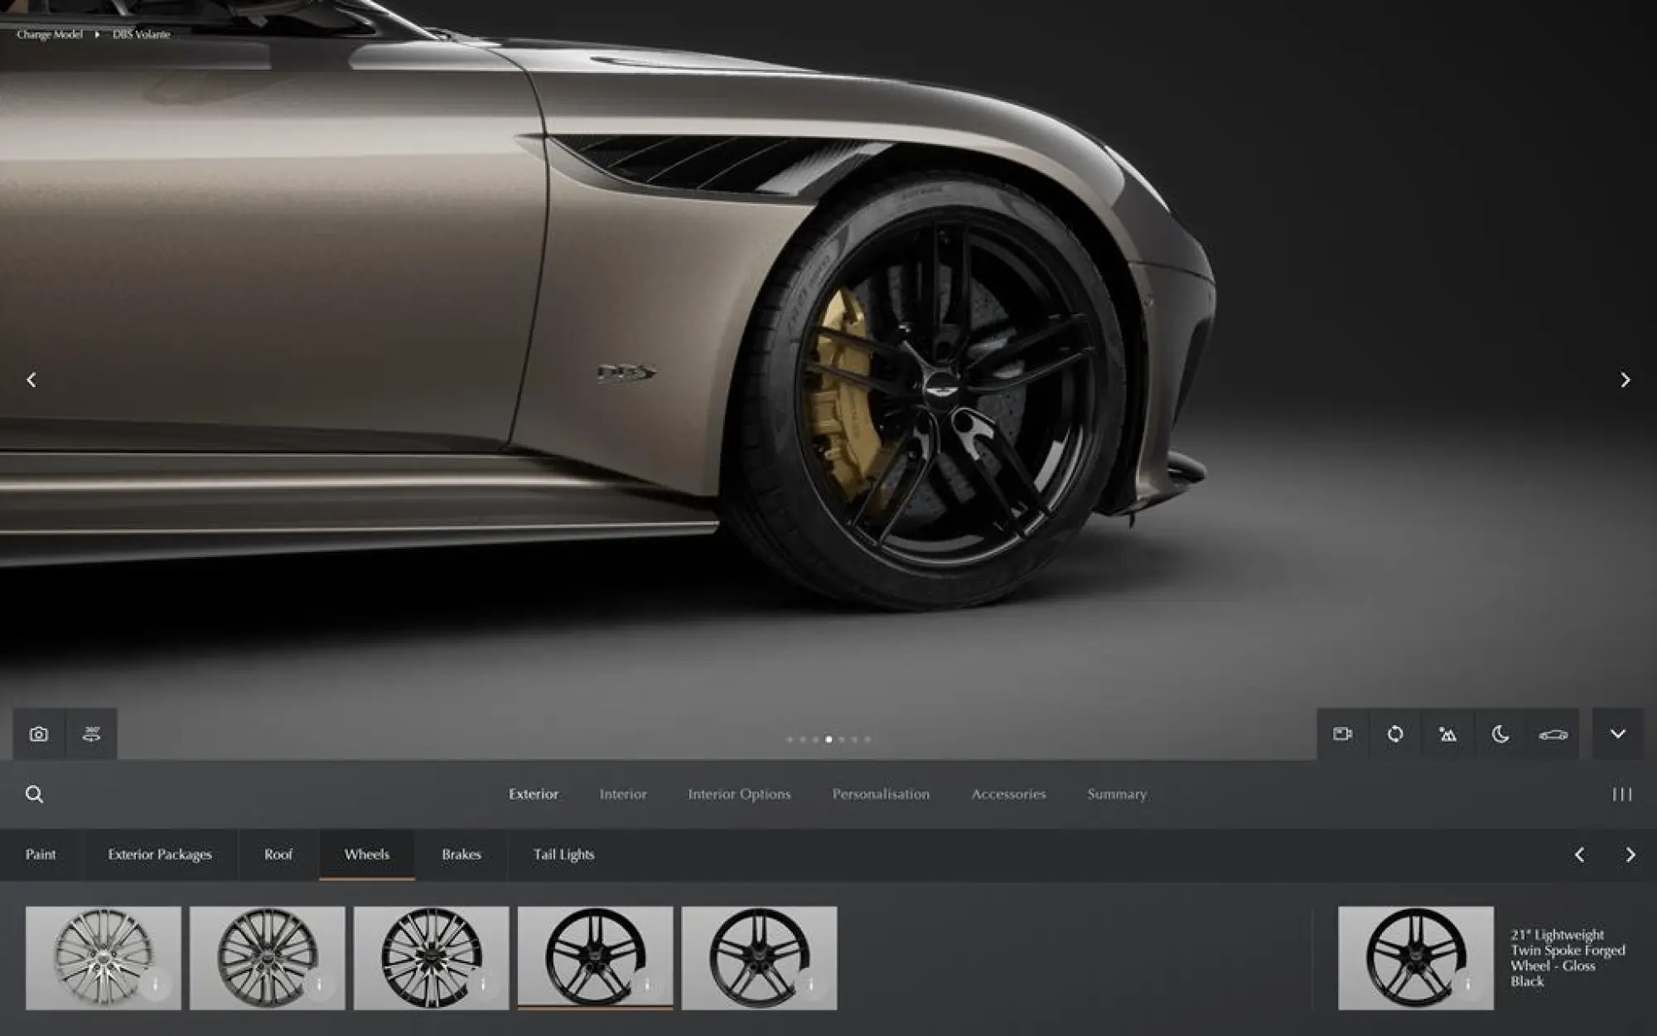This screenshot has height=1036, width=1657.
Task: Open the Interior section
Action: [x=623, y=794]
